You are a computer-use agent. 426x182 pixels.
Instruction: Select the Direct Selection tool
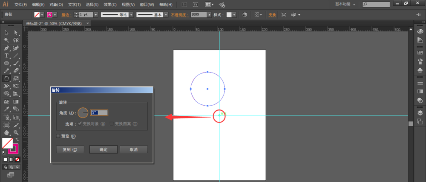(x=16, y=32)
